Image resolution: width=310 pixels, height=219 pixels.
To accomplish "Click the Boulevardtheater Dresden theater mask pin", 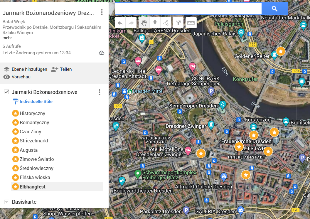I will point(122,181).
